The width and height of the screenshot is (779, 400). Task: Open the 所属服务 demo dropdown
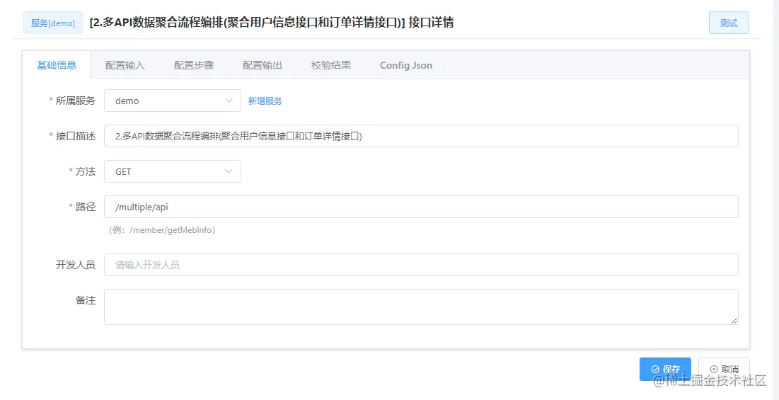point(173,101)
